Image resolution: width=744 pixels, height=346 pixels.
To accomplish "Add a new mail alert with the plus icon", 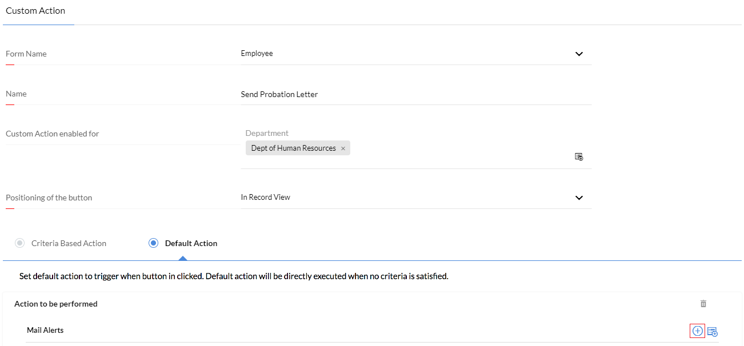I will pyautogui.click(x=697, y=331).
